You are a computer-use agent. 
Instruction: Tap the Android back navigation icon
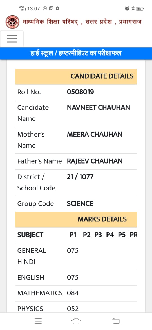click(x=116, y=321)
